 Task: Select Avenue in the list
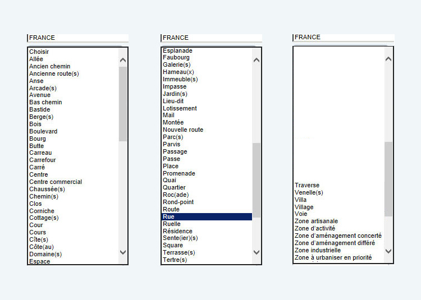coord(40,95)
